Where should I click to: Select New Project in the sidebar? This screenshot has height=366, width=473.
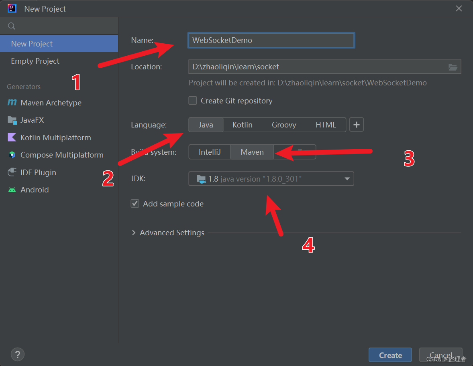pos(59,44)
